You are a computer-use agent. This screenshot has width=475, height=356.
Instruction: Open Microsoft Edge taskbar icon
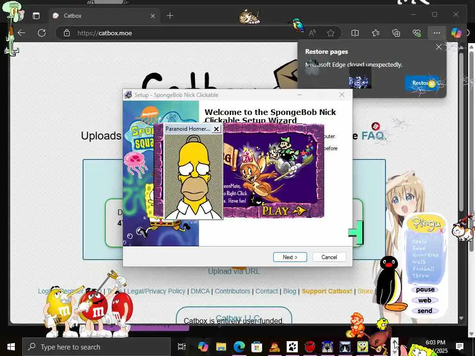tap(239, 347)
